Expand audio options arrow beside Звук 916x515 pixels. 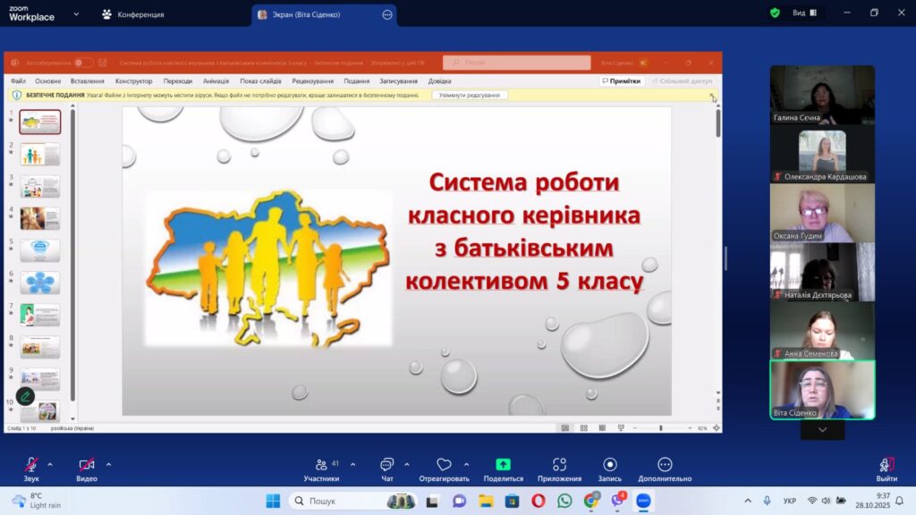point(50,464)
